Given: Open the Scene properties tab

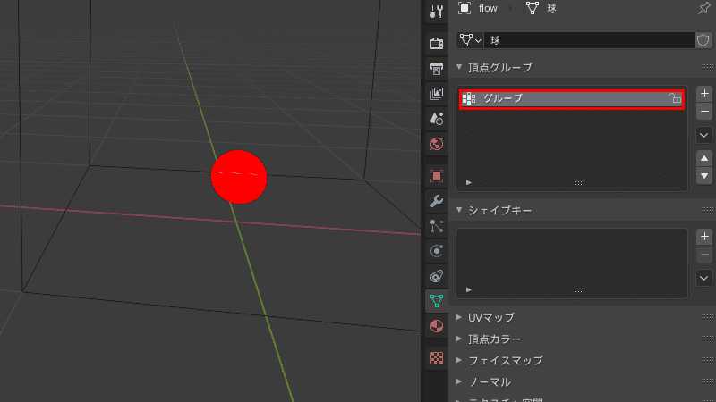Looking at the screenshot, I should pos(437,119).
